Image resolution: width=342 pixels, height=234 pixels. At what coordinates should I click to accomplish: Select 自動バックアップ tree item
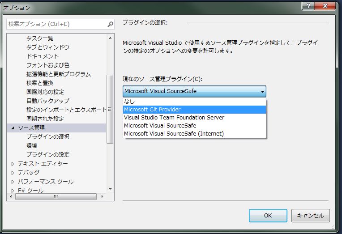tap(48, 101)
